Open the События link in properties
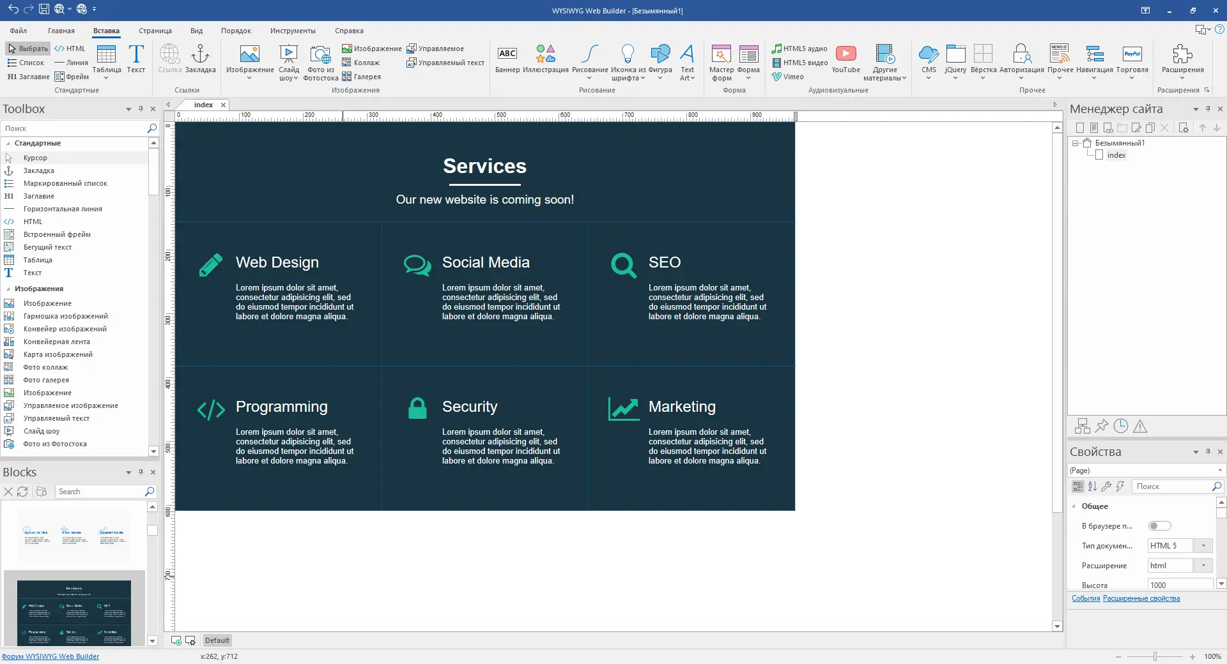Screen dimensions: 1227x664 (x=1086, y=599)
